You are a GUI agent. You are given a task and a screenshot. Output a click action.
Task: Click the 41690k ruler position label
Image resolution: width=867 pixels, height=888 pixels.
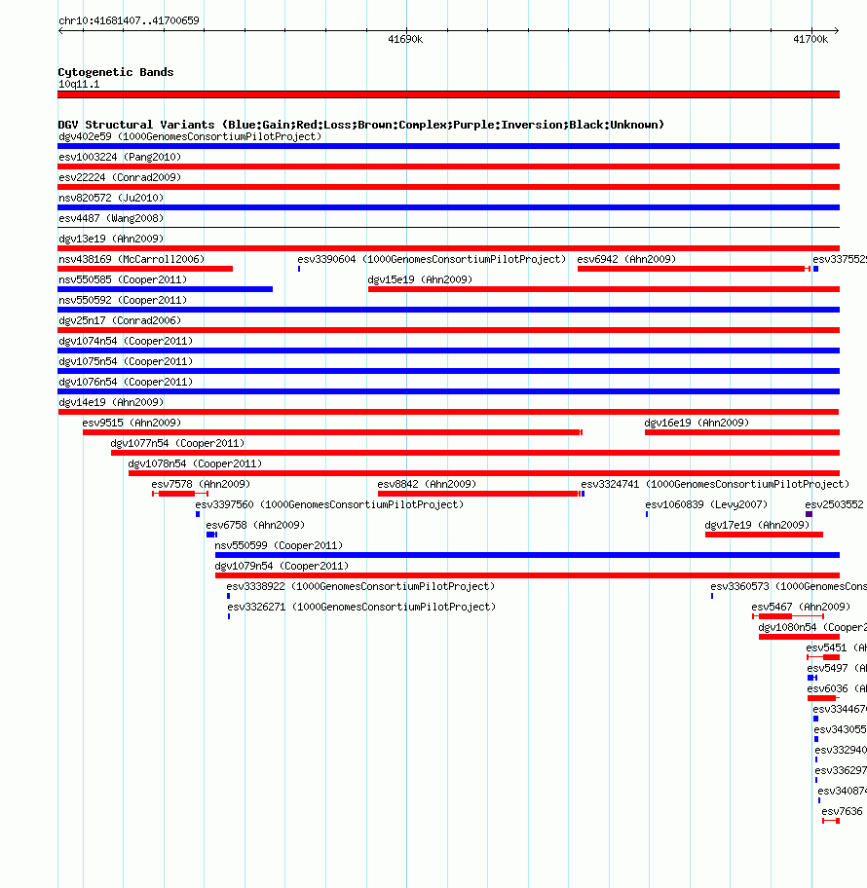pos(405,39)
